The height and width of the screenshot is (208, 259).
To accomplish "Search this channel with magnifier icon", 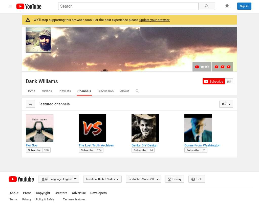I will click(x=137, y=91).
